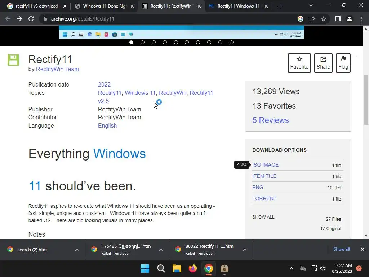Expand 175485 failed download options
The width and height of the screenshot is (369, 277).
(161, 250)
